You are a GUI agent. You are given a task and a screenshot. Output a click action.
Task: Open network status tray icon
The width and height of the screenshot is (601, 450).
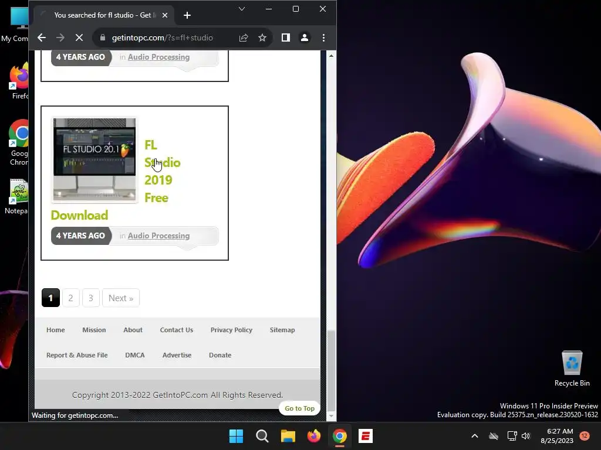click(x=512, y=436)
